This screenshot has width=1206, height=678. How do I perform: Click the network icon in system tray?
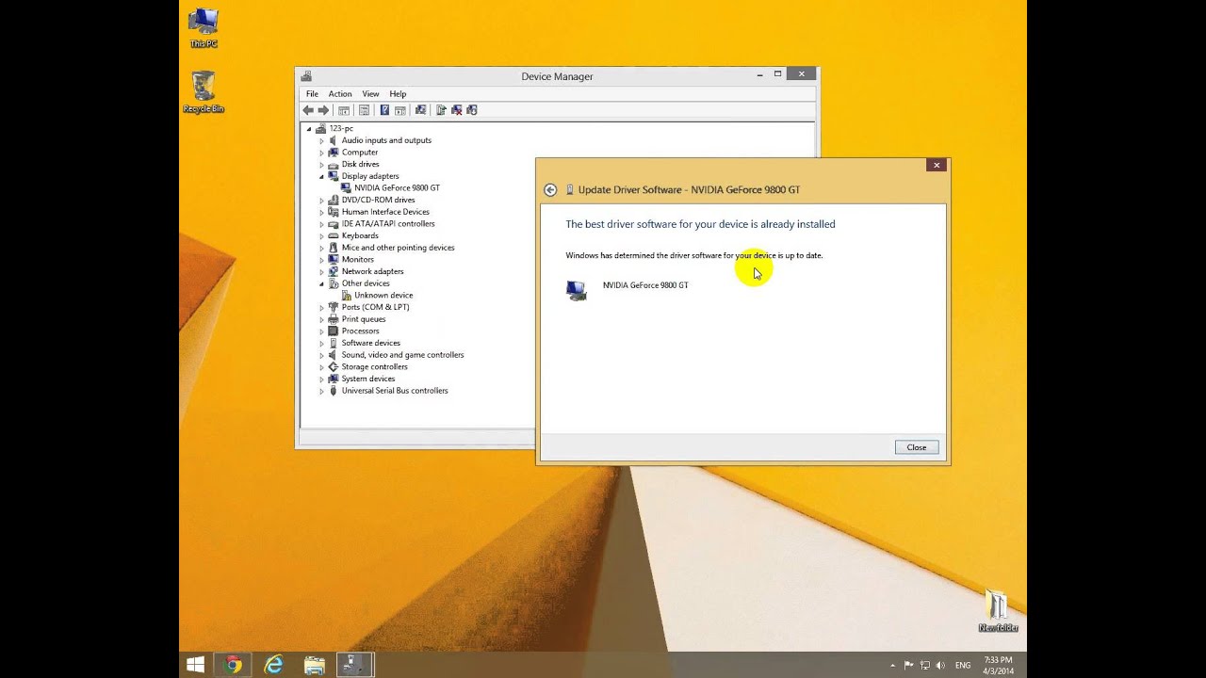pyautogui.click(x=925, y=666)
